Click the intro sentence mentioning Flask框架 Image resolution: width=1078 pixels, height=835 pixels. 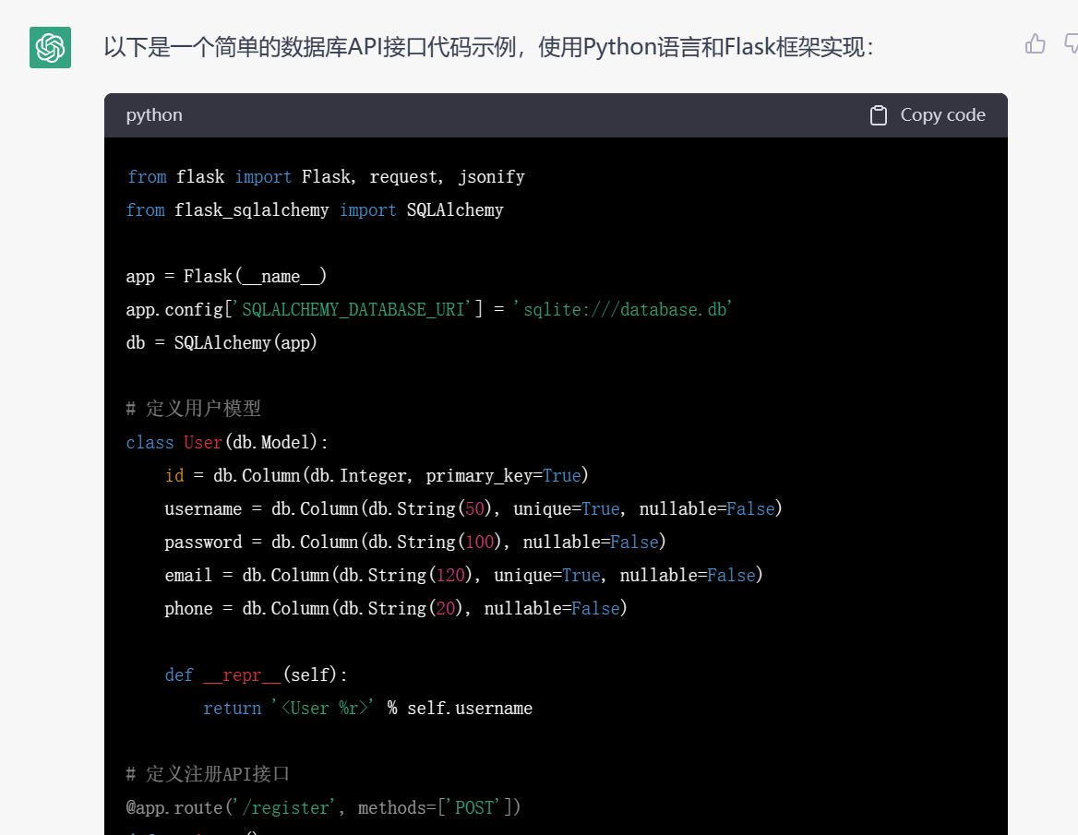point(488,47)
